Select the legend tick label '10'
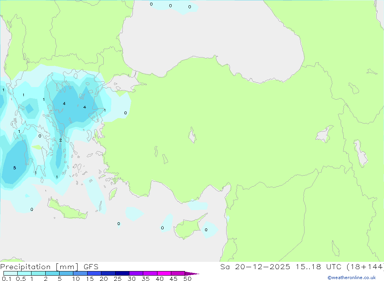This screenshot has height=281, width=384. 76,279
